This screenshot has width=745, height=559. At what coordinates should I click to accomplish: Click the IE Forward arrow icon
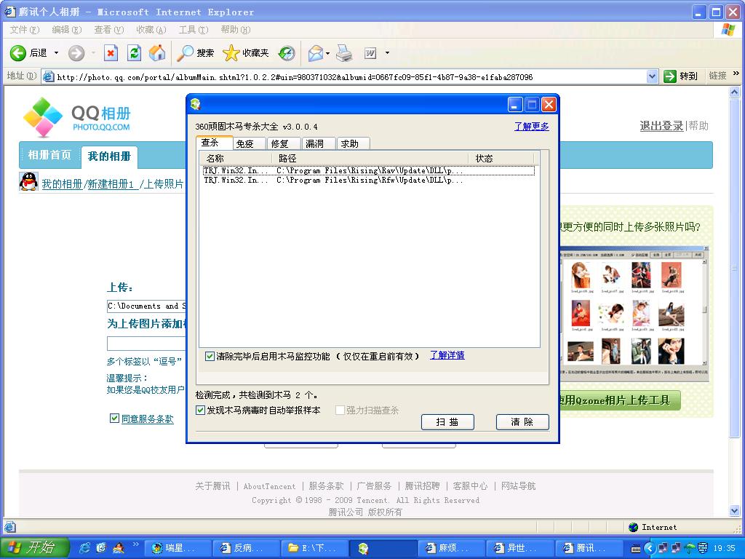click(76, 52)
